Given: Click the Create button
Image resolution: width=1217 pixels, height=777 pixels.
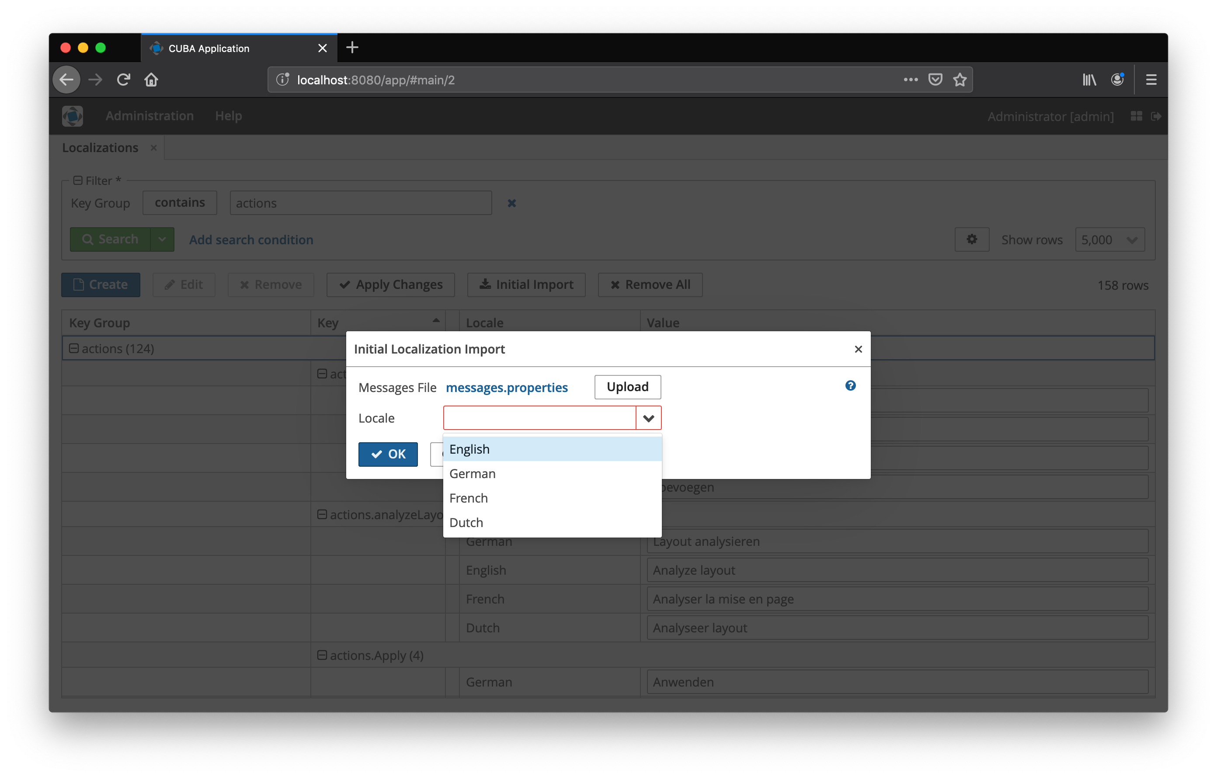Looking at the screenshot, I should tap(101, 284).
